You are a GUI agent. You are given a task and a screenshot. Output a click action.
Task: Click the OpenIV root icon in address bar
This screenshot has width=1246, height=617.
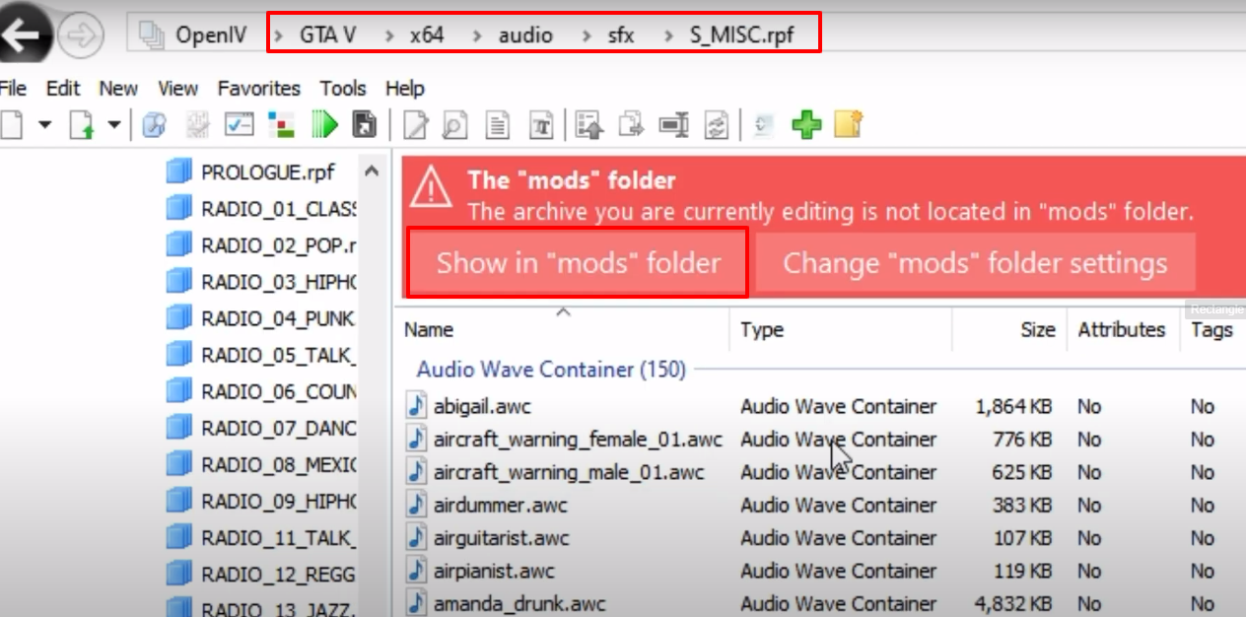pyautogui.click(x=151, y=35)
